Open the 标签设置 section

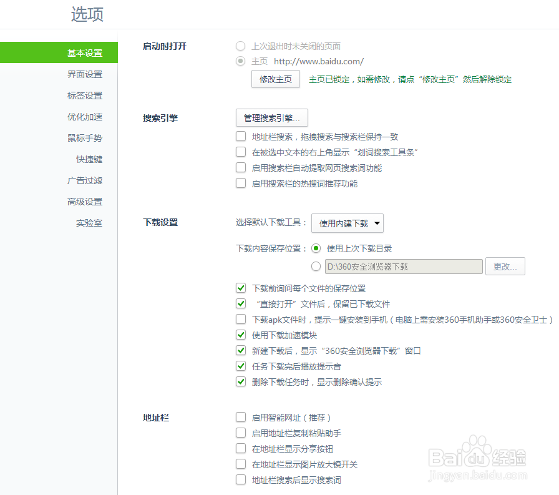85,96
